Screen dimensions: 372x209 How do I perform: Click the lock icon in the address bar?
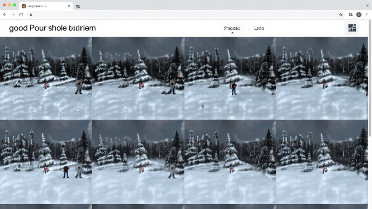[31, 15]
